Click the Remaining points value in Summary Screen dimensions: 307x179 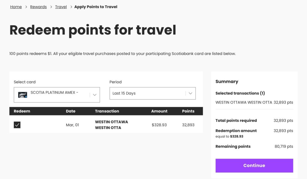pyautogui.click(x=283, y=146)
